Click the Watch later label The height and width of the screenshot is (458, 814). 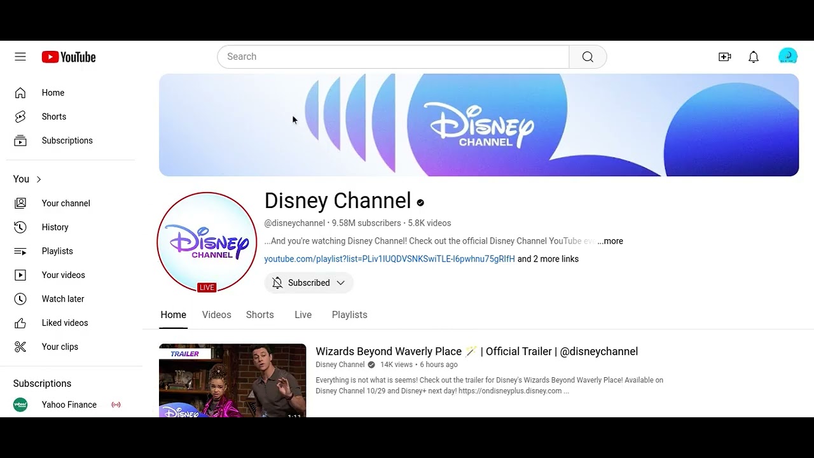point(63,299)
